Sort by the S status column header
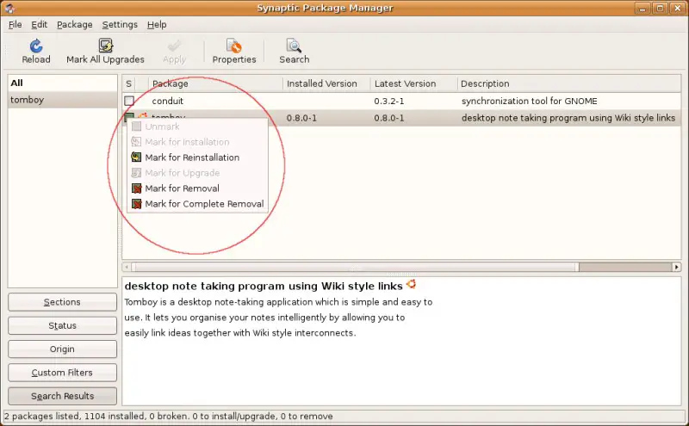Screen dimensions: 689x426 [128, 83]
